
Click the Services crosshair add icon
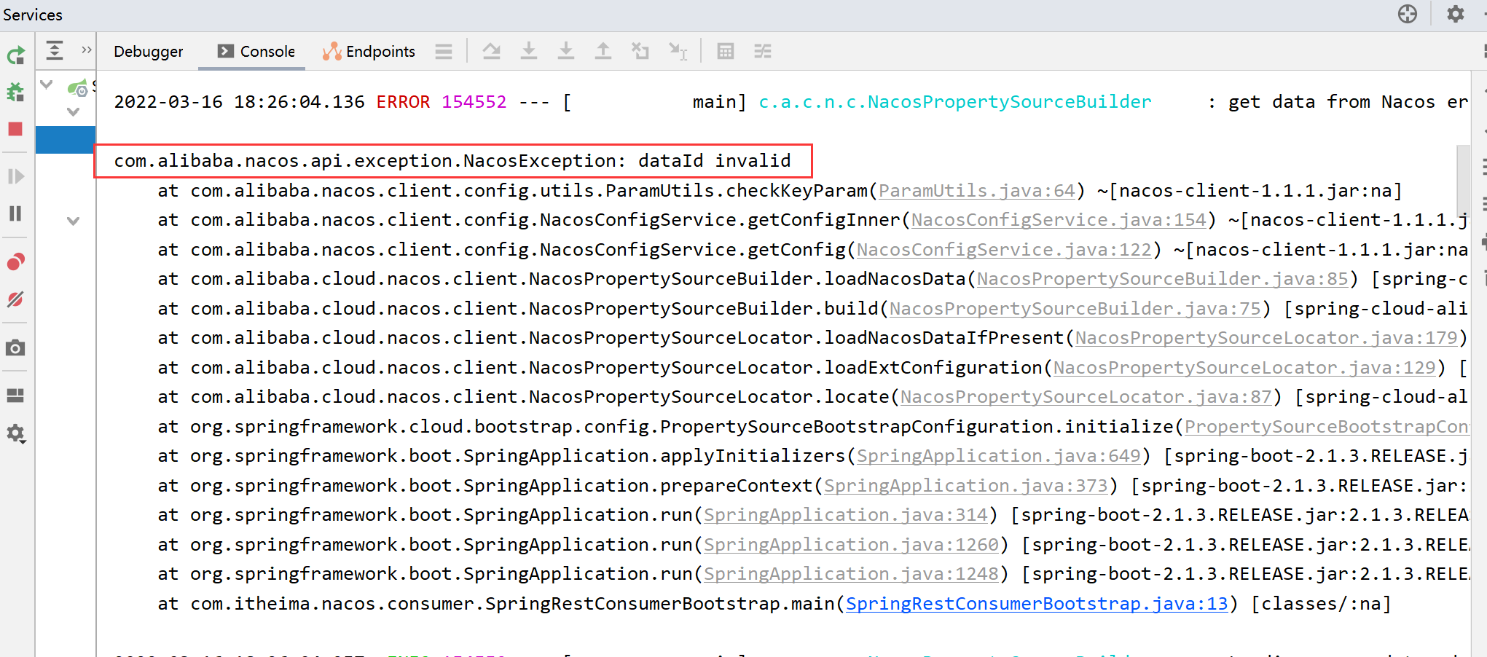pyautogui.click(x=1408, y=14)
